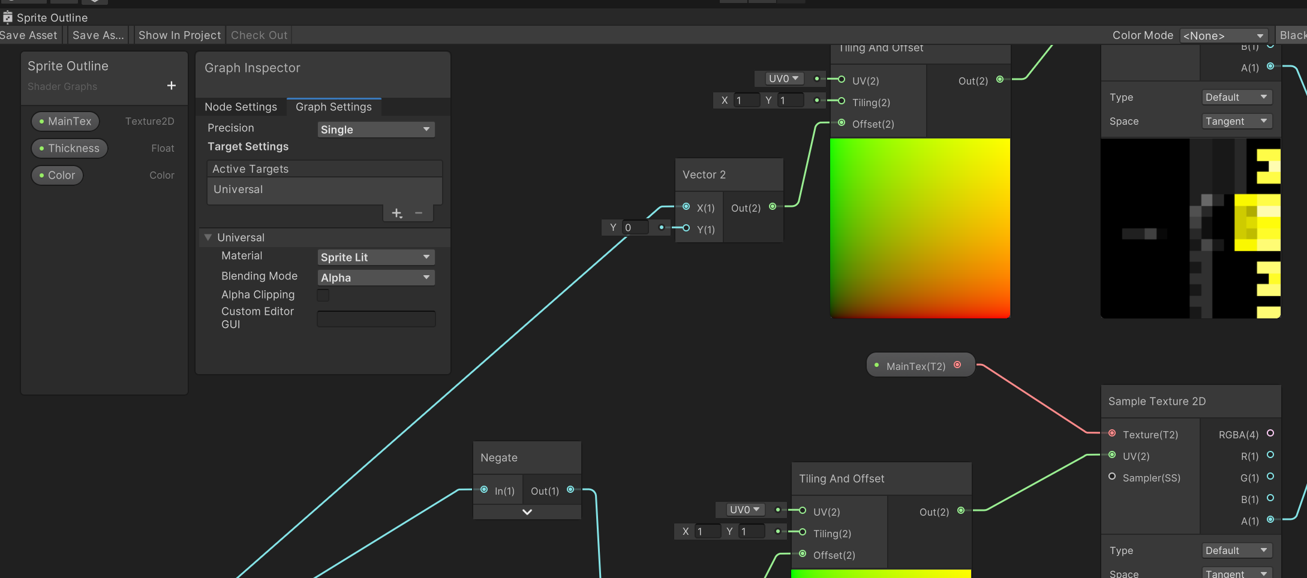
Task: Click the MainTex(T2) property node output port
Action: click(957, 365)
